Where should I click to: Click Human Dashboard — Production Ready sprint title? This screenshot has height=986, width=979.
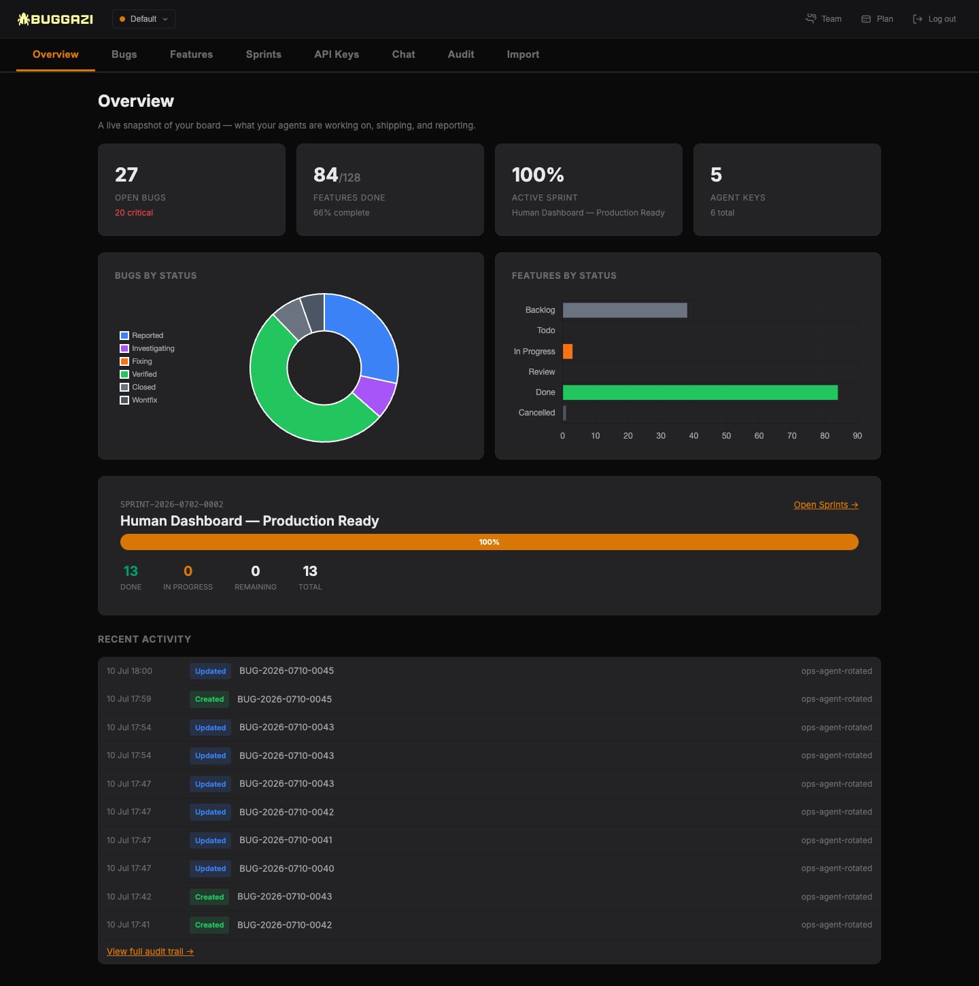(250, 521)
